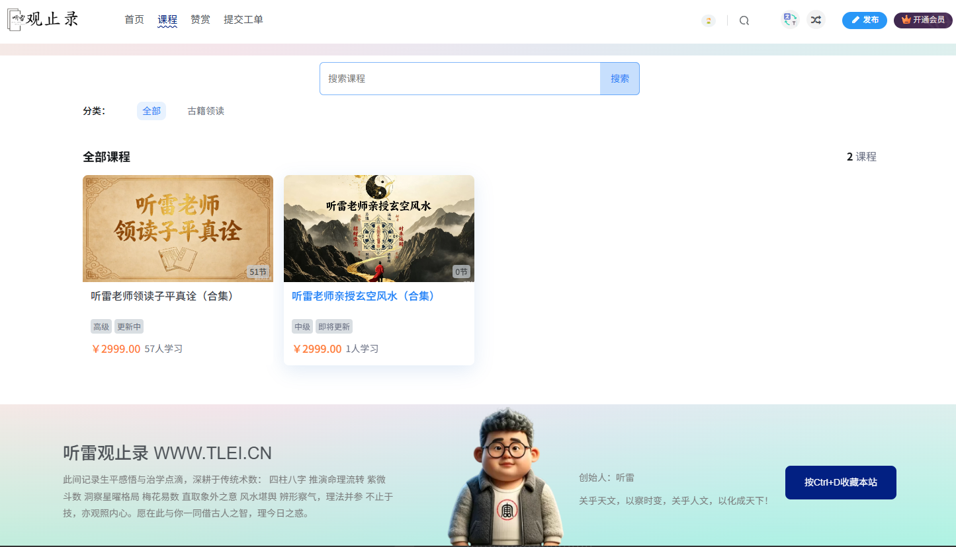Click the 观止录 site logo
Image resolution: width=956 pixels, height=547 pixels.
(43, 19)
